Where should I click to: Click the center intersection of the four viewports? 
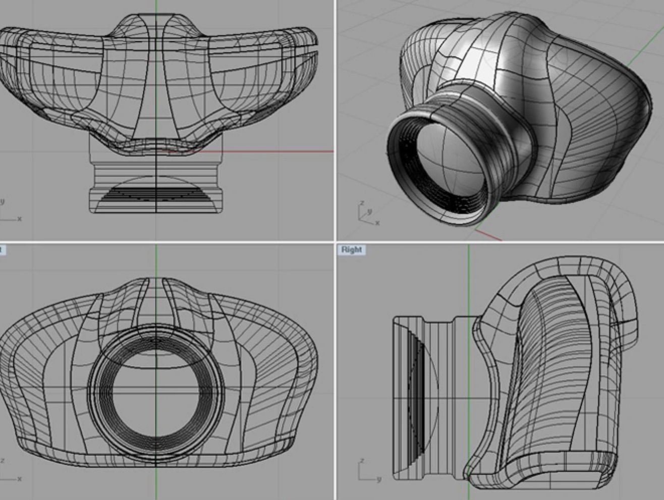click(335, 242)
